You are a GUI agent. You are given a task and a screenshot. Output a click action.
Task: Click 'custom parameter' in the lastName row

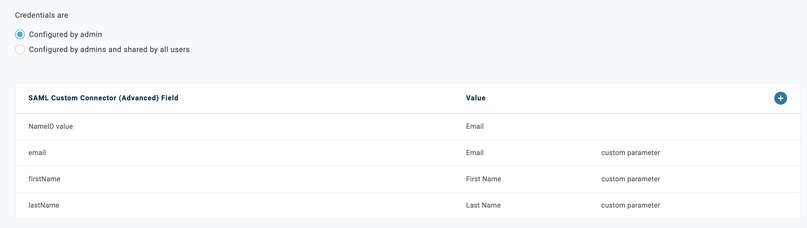630,205
